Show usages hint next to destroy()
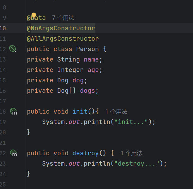The width and height of the screenshot is (193, 189). (131, 153)
